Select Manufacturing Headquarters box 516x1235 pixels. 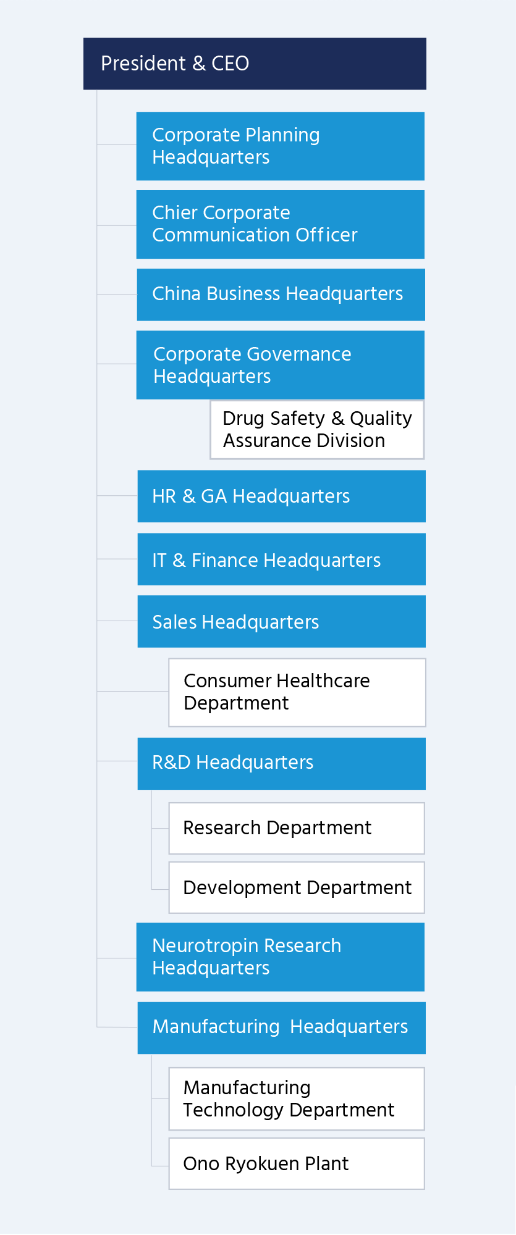click(282, 1028)
